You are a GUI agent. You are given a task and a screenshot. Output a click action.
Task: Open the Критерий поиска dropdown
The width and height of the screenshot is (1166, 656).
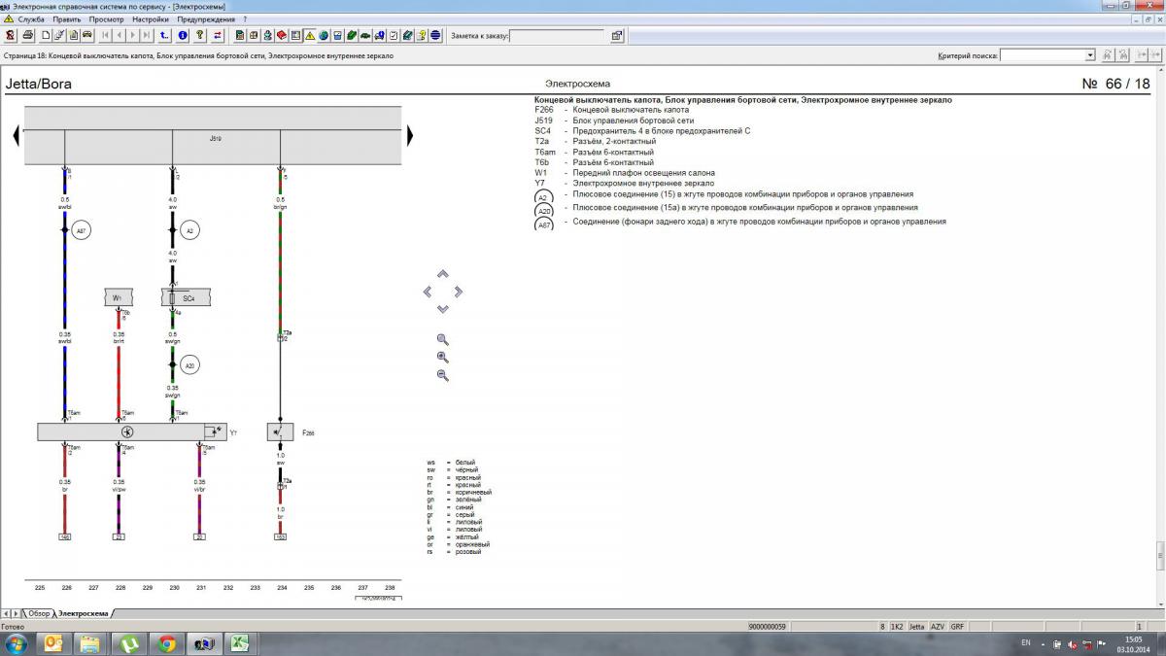[x=1089, y=55]
